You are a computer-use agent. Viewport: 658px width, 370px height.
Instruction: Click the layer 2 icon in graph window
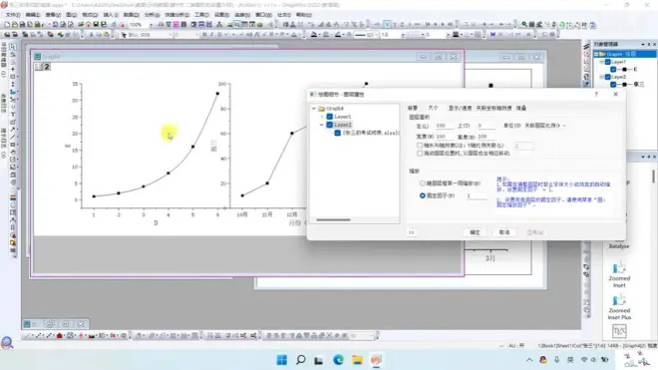click(47, 67)
